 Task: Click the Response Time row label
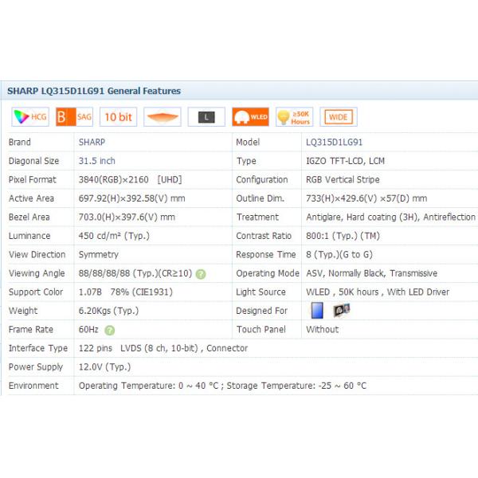266,255
